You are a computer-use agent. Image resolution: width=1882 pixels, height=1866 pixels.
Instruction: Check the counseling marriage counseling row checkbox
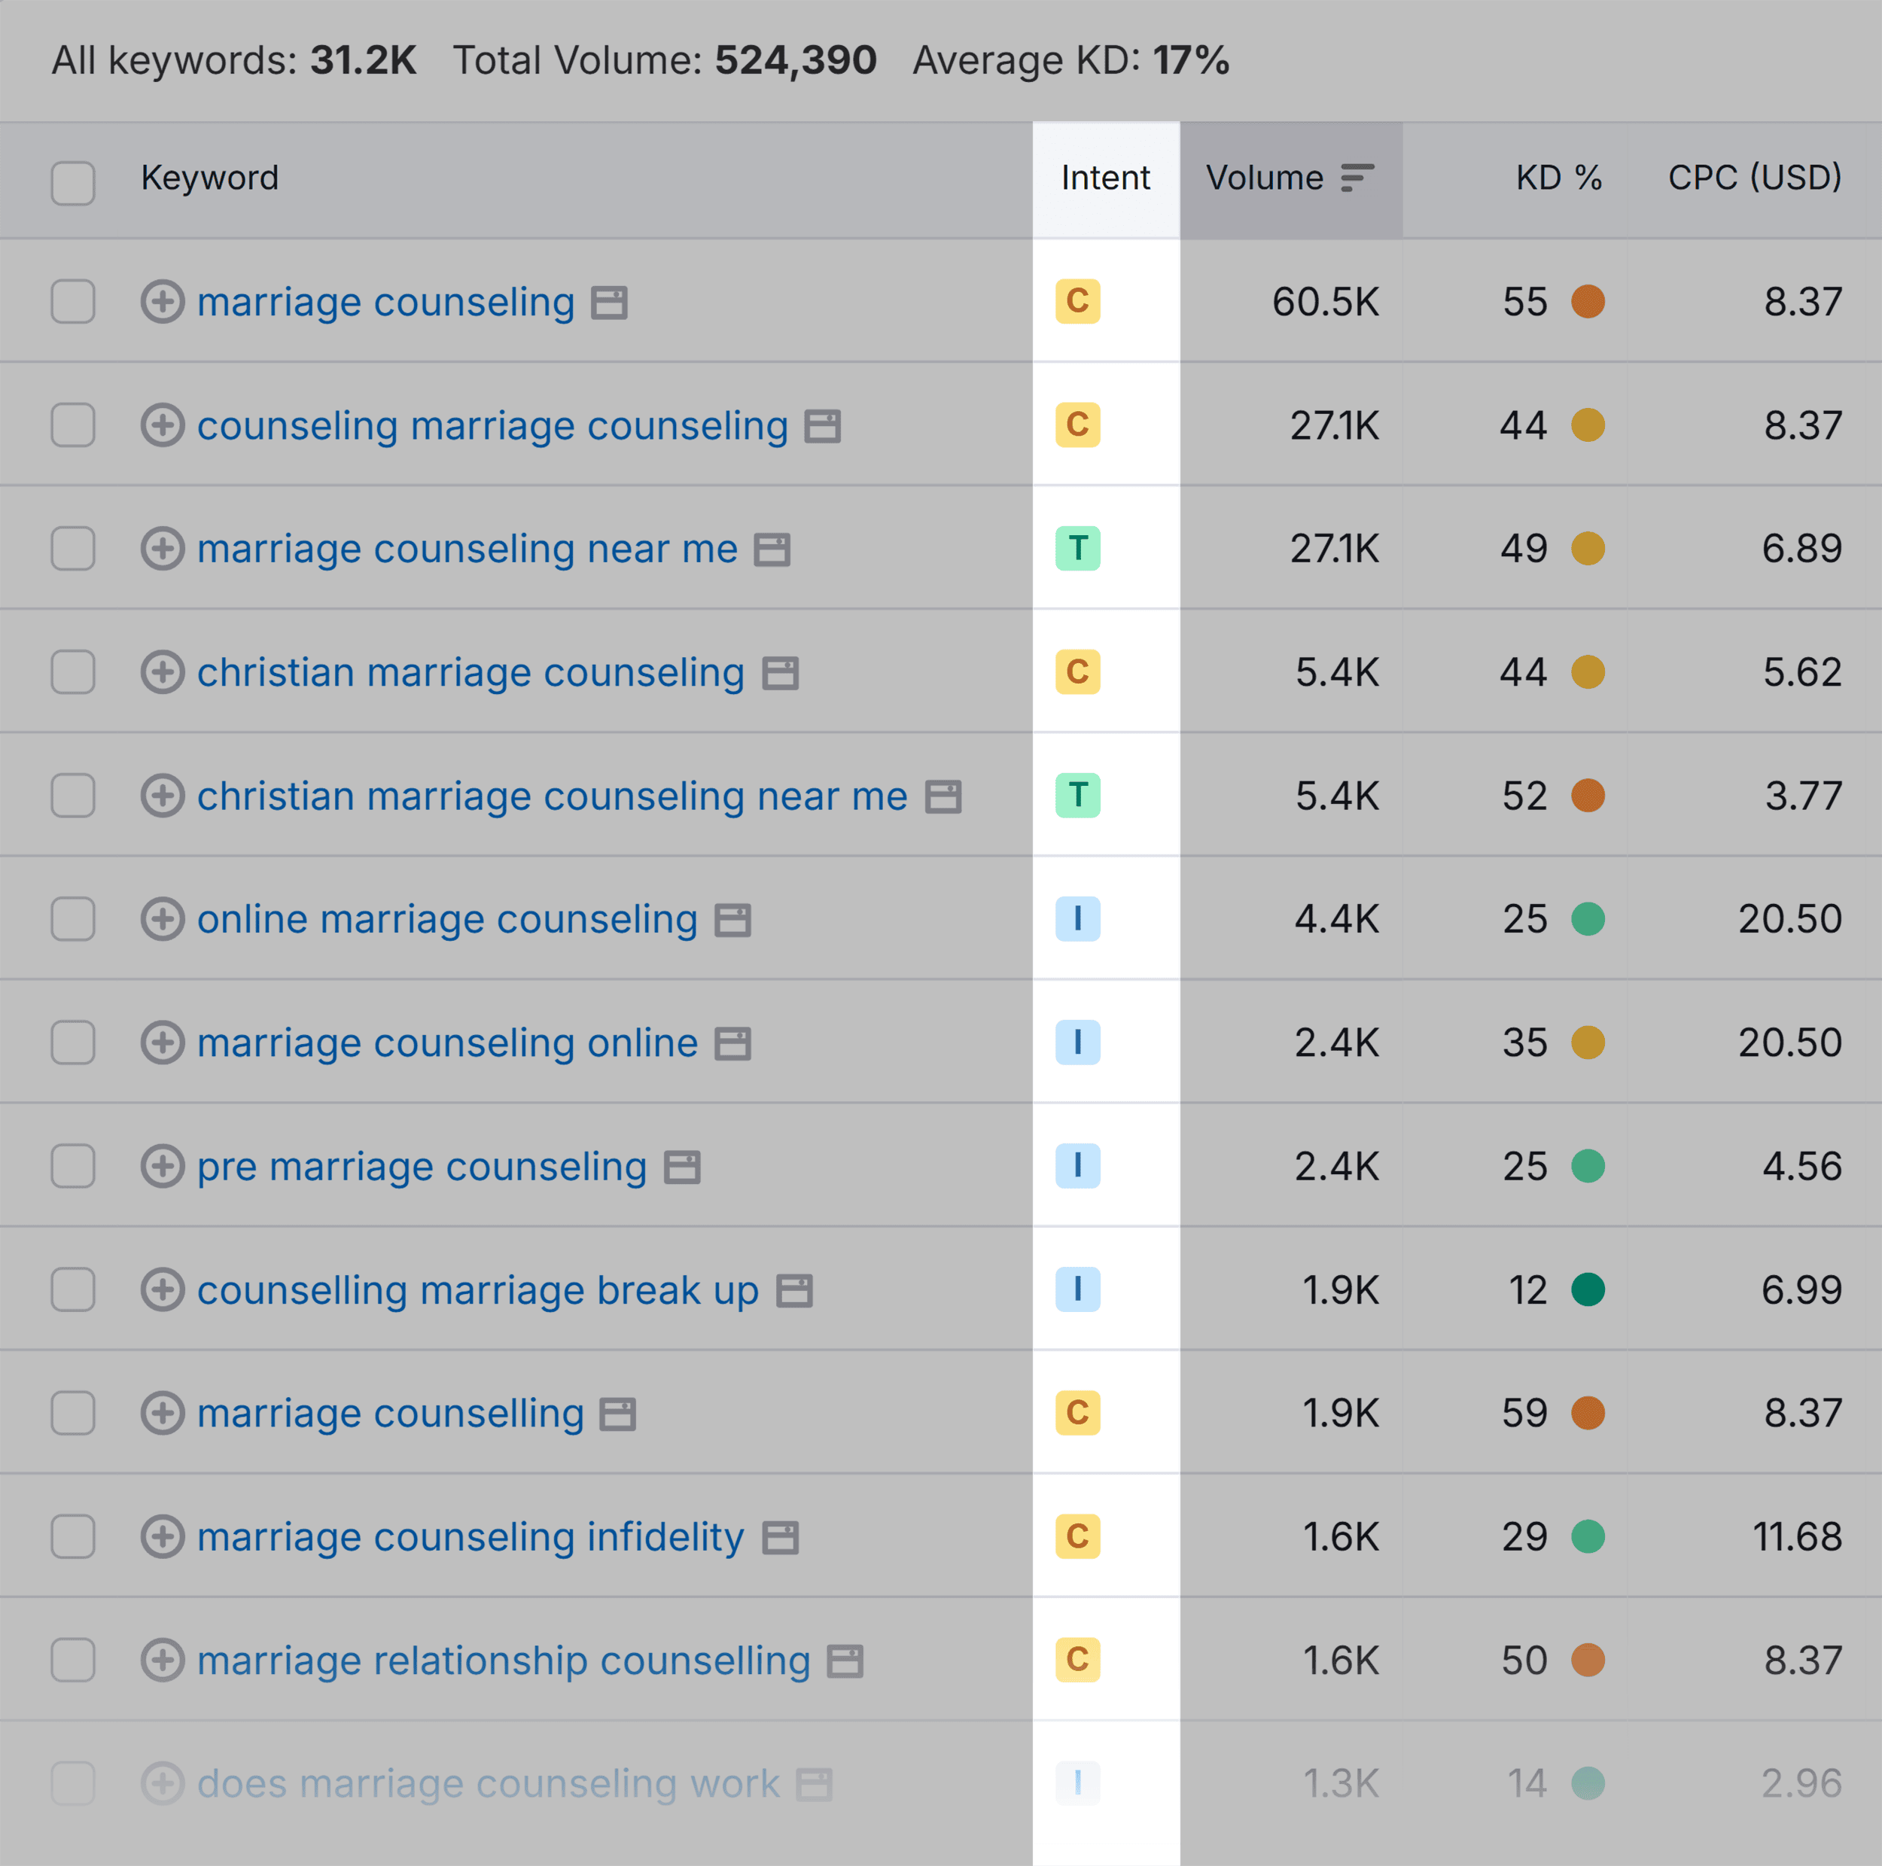click(73, 425)
